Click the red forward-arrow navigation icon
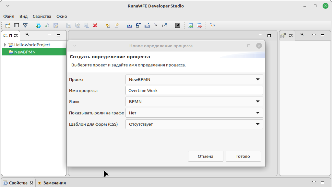Image resolution: width=332 pixels, height=187 pixels. pos(199,25)
